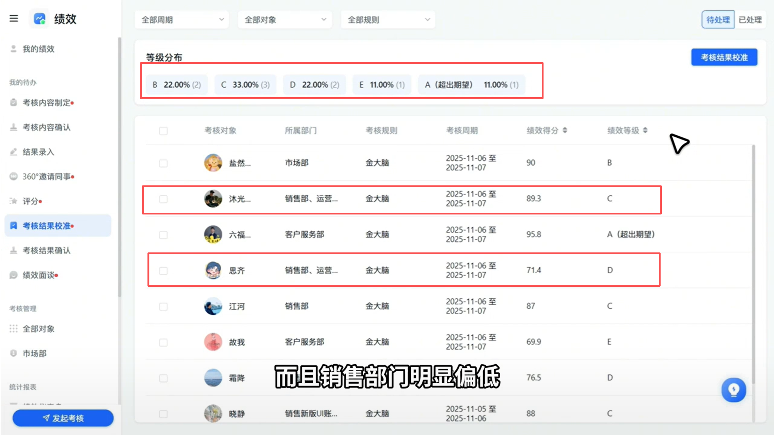Click the 结果录入 pencil icon
The width and height of the screenshot is (774, 435).
(x=13, y=152)
